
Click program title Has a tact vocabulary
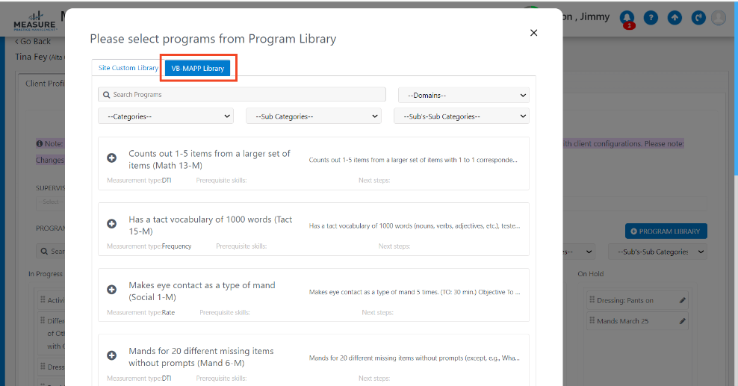tap(211, 225)
